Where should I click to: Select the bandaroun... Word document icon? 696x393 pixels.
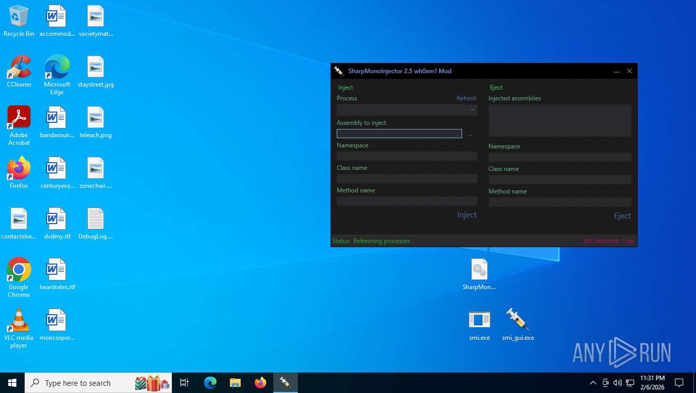(57, 122)
